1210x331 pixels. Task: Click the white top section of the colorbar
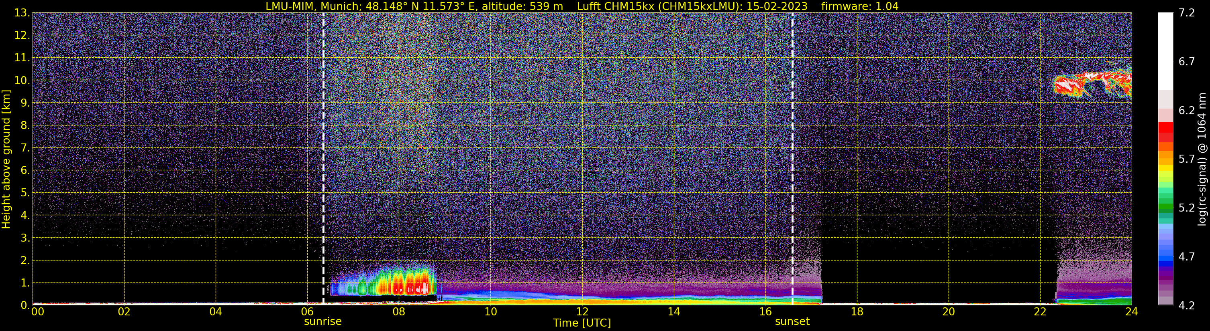[1165, 50]
